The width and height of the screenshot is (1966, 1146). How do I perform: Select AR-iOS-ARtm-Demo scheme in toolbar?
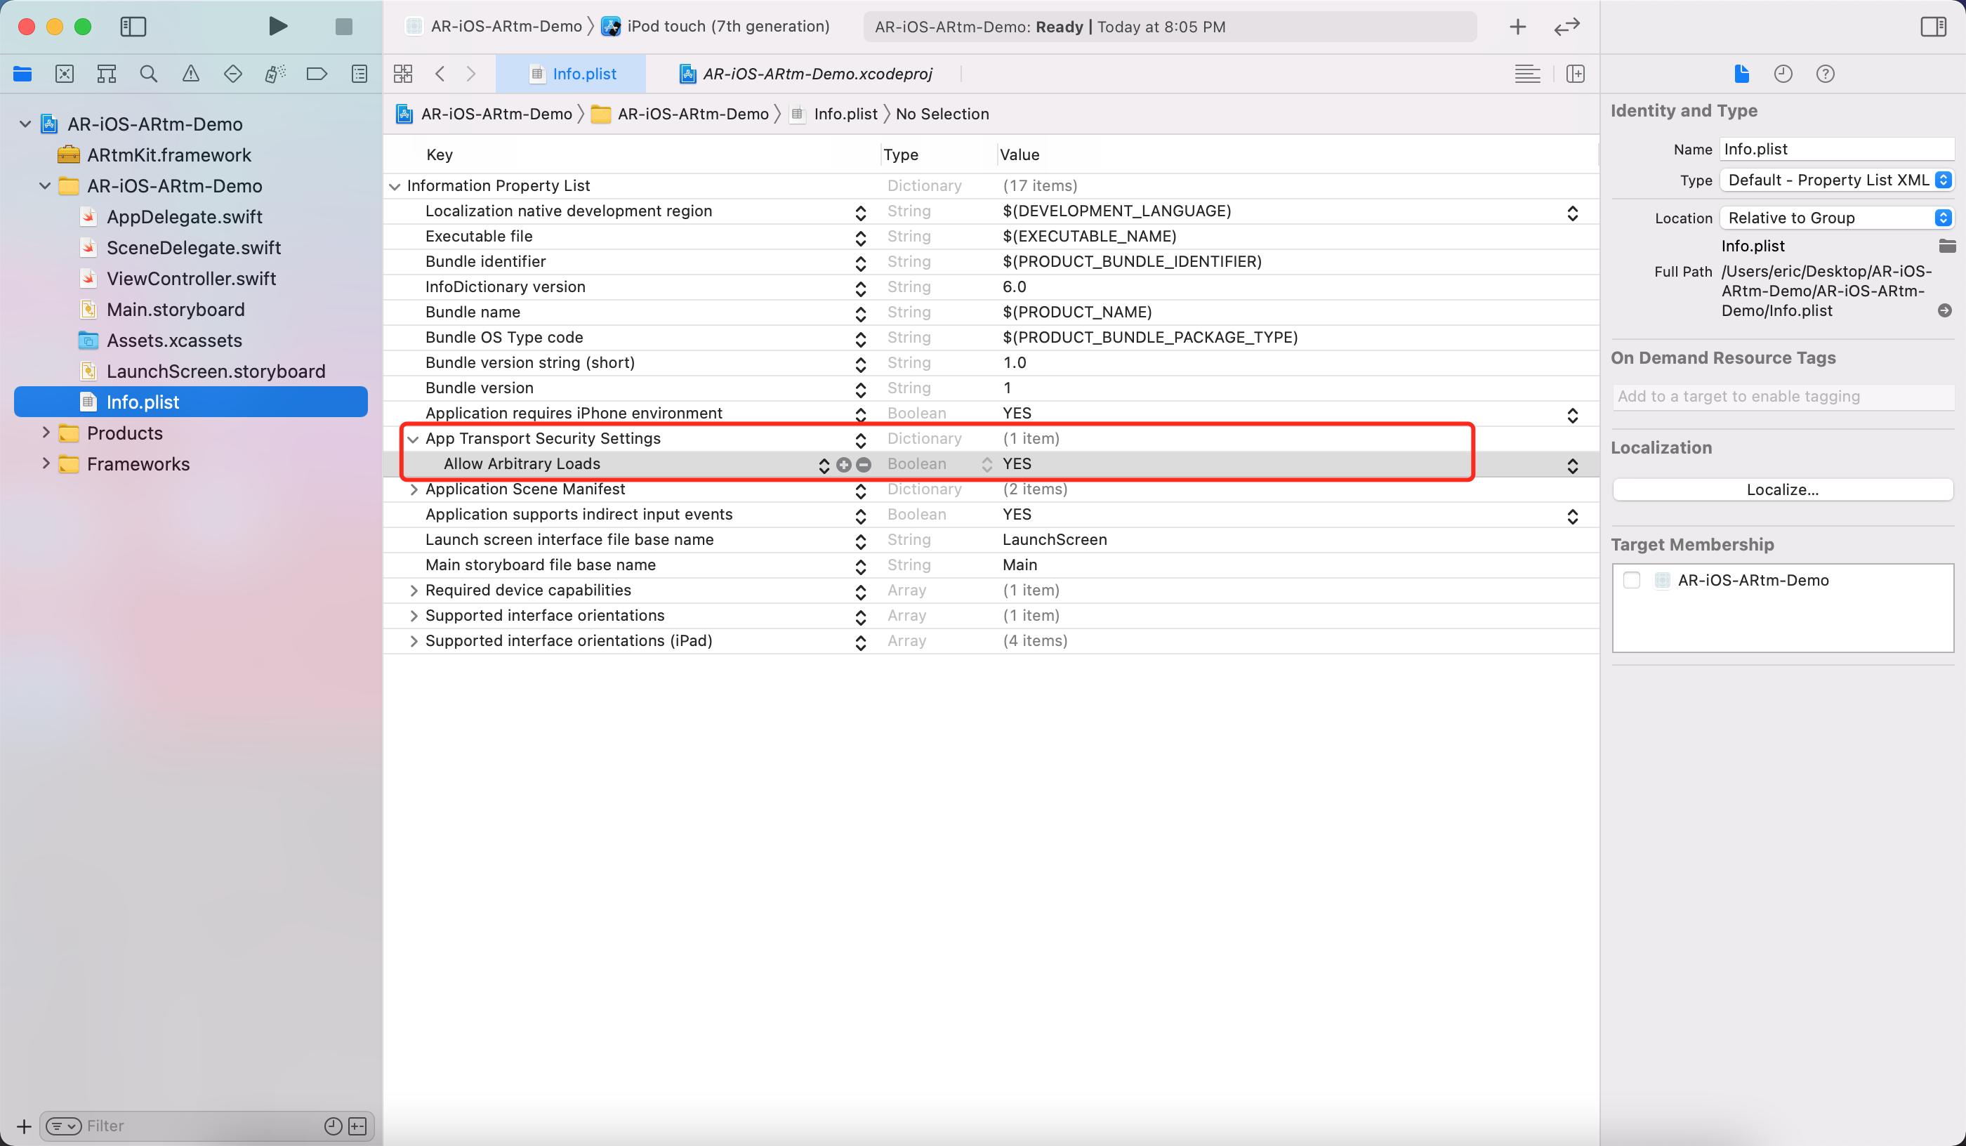point(494,27)
